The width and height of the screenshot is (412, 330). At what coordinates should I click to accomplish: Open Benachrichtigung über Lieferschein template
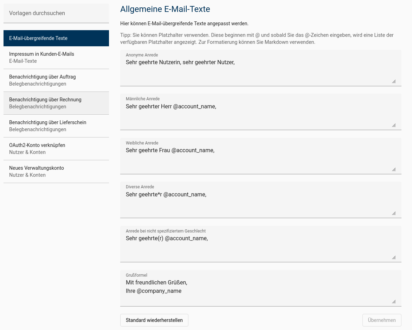[x=56, y=126]
